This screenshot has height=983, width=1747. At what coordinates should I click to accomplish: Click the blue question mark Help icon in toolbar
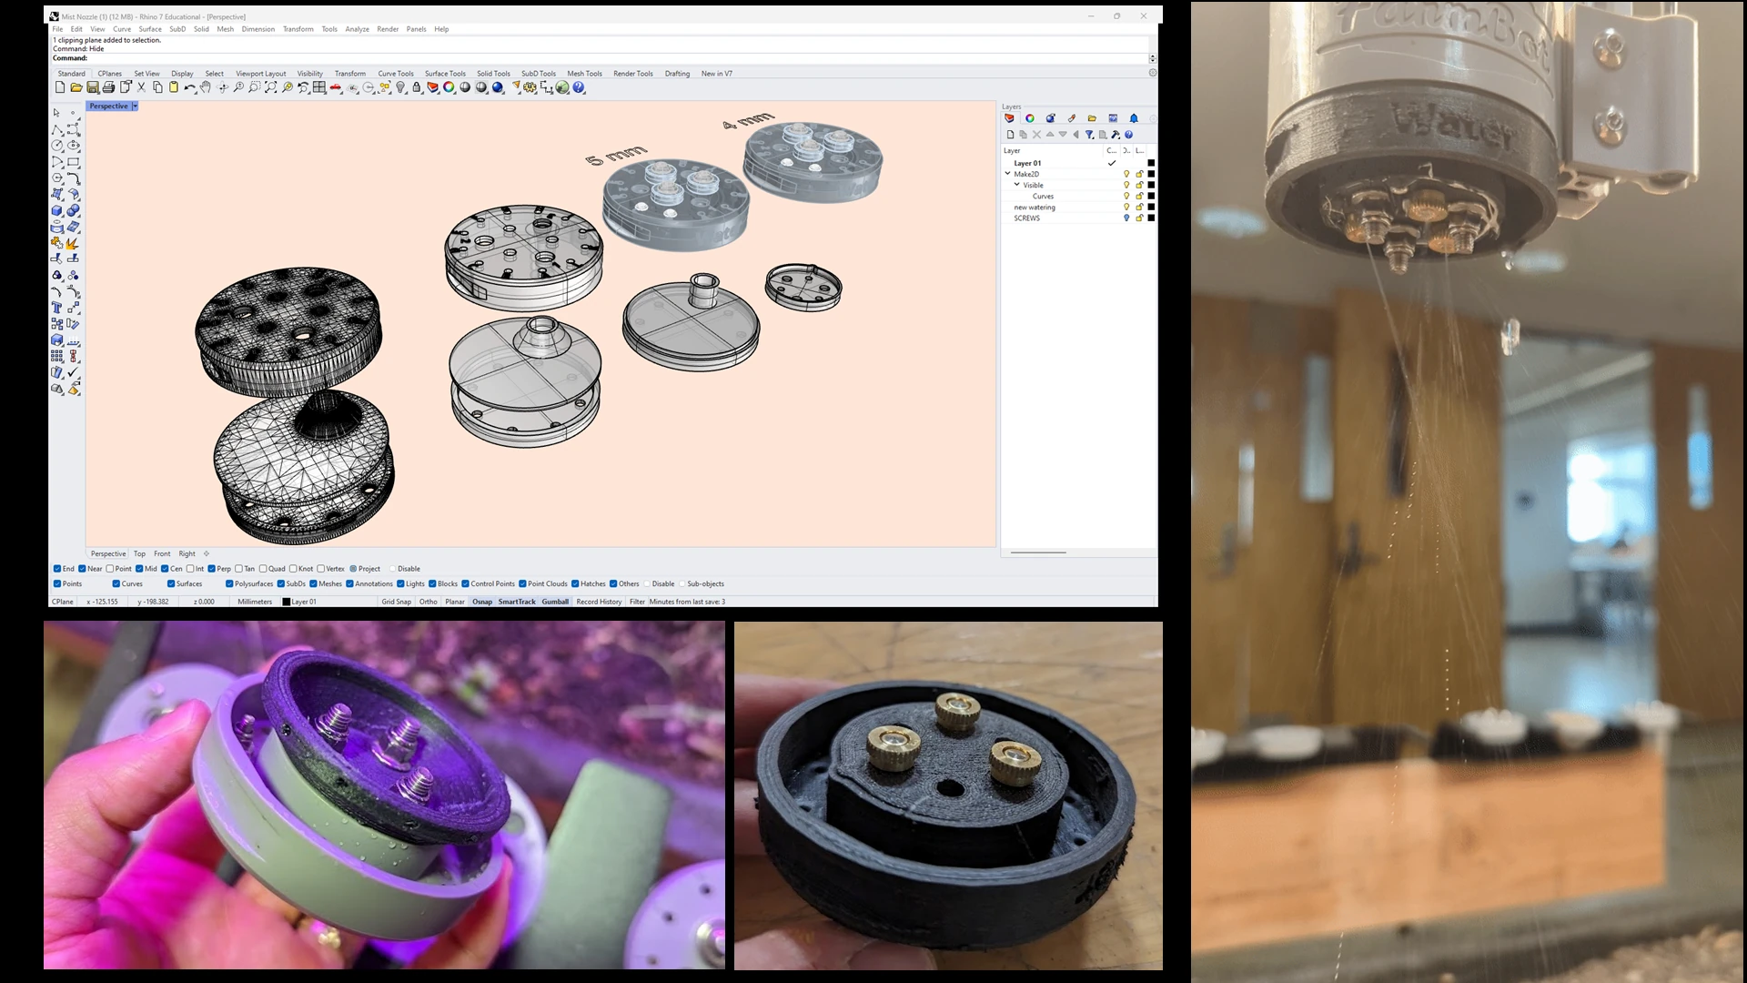579,87
